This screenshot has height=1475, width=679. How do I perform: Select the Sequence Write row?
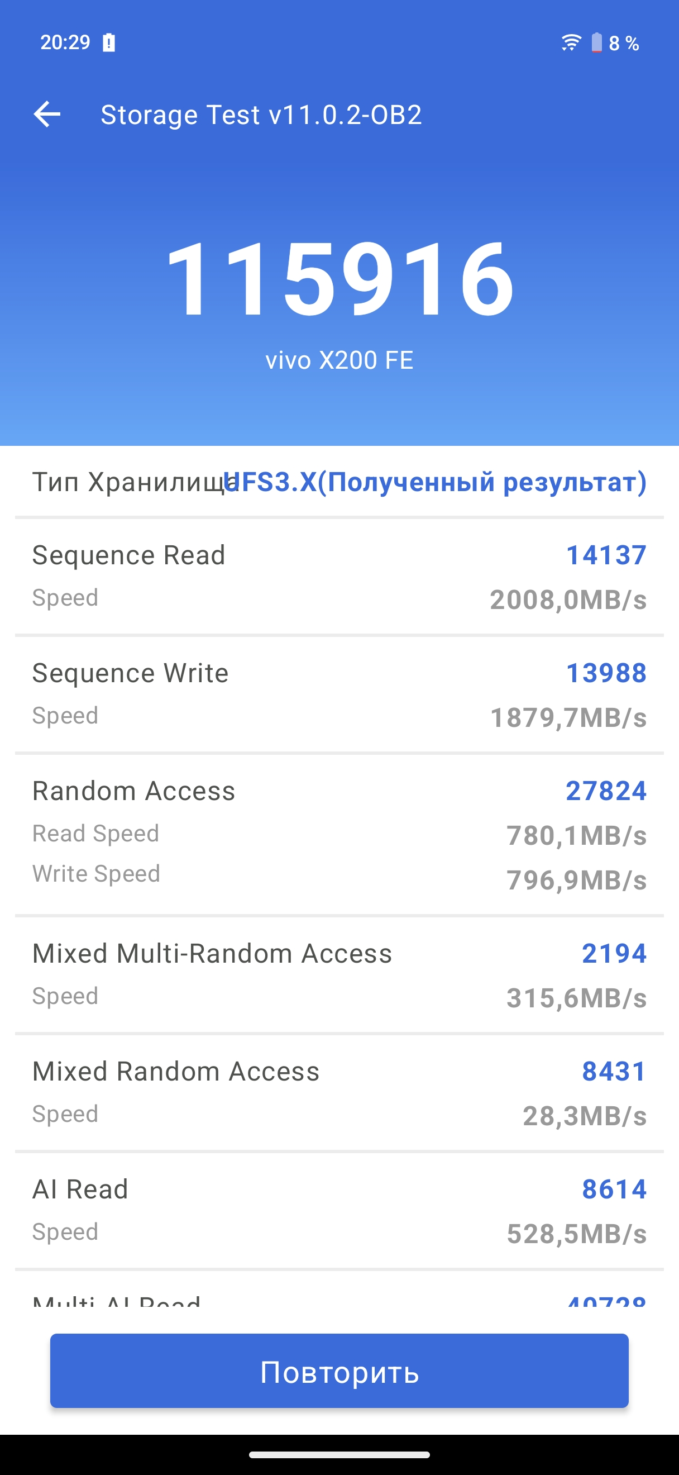point(339,694)
